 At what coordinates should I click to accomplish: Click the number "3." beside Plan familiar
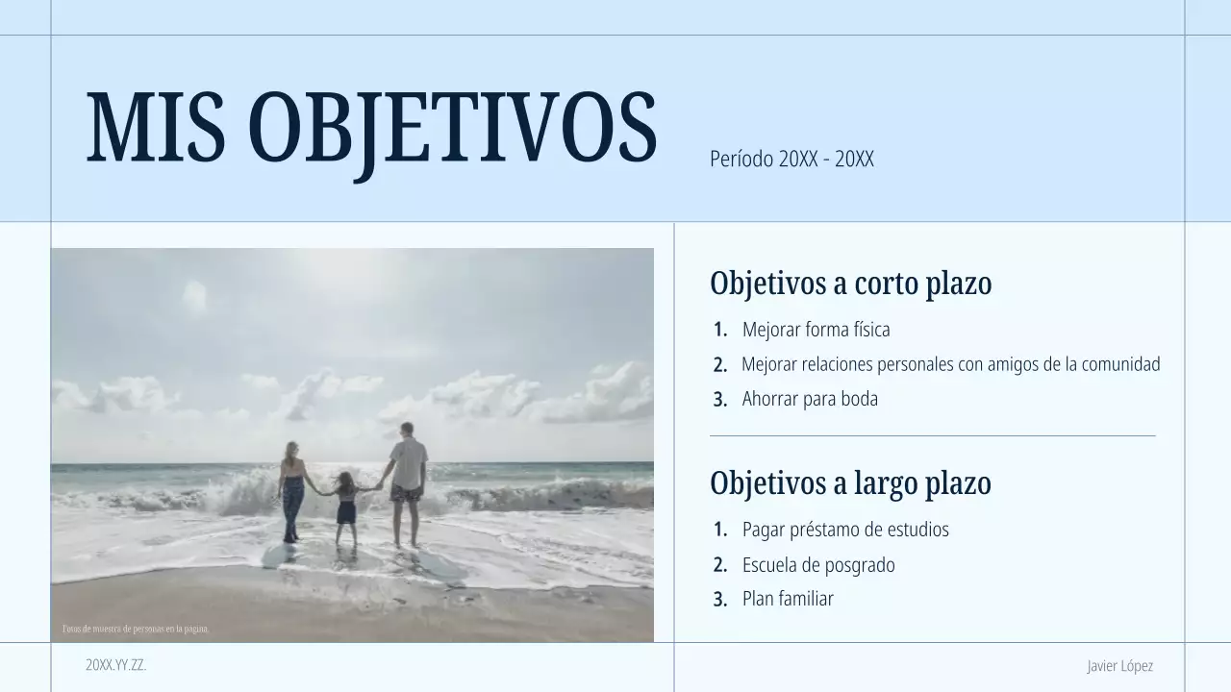click(718, 598)
